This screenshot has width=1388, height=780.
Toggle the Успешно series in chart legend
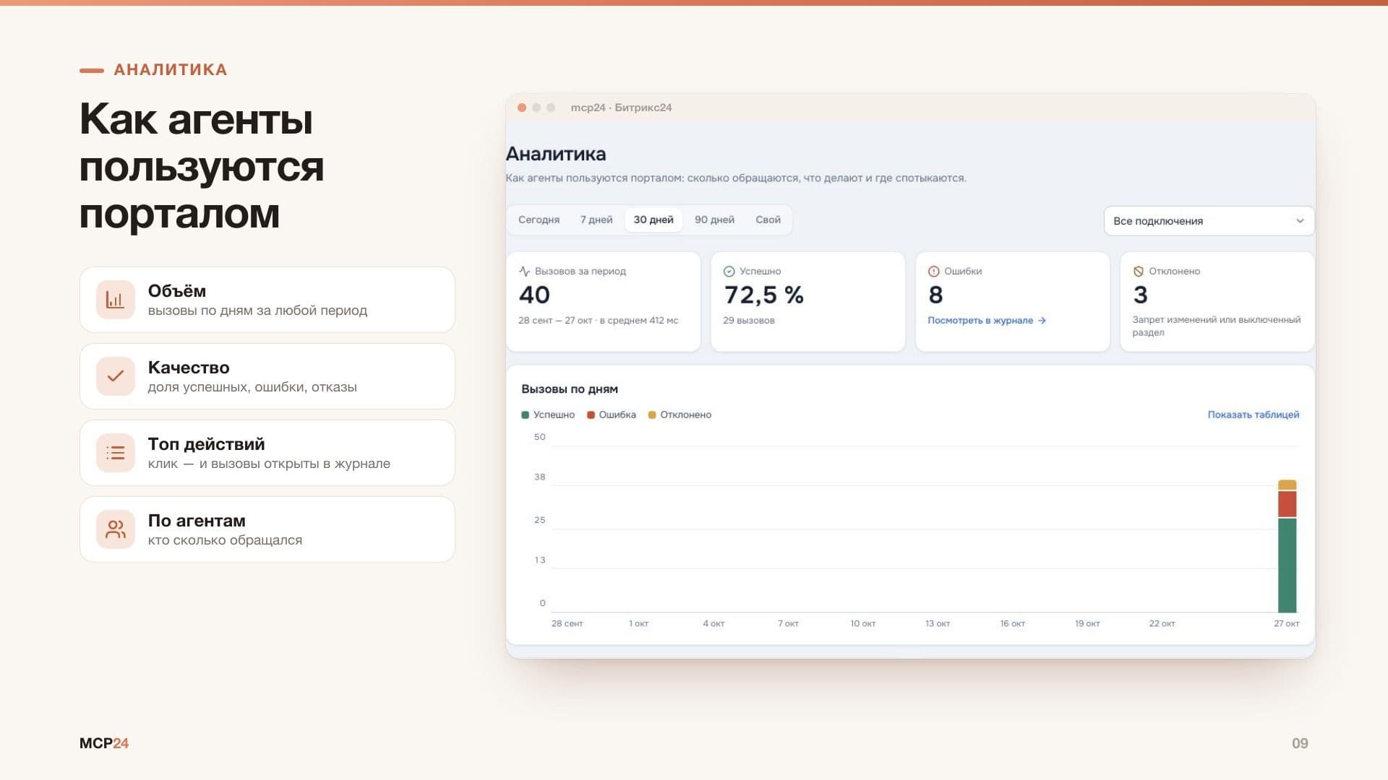coord(548,415)
